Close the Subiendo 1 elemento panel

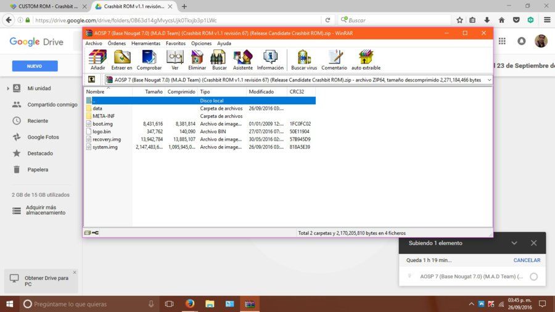pyautogui.click(x=533, y=243)
